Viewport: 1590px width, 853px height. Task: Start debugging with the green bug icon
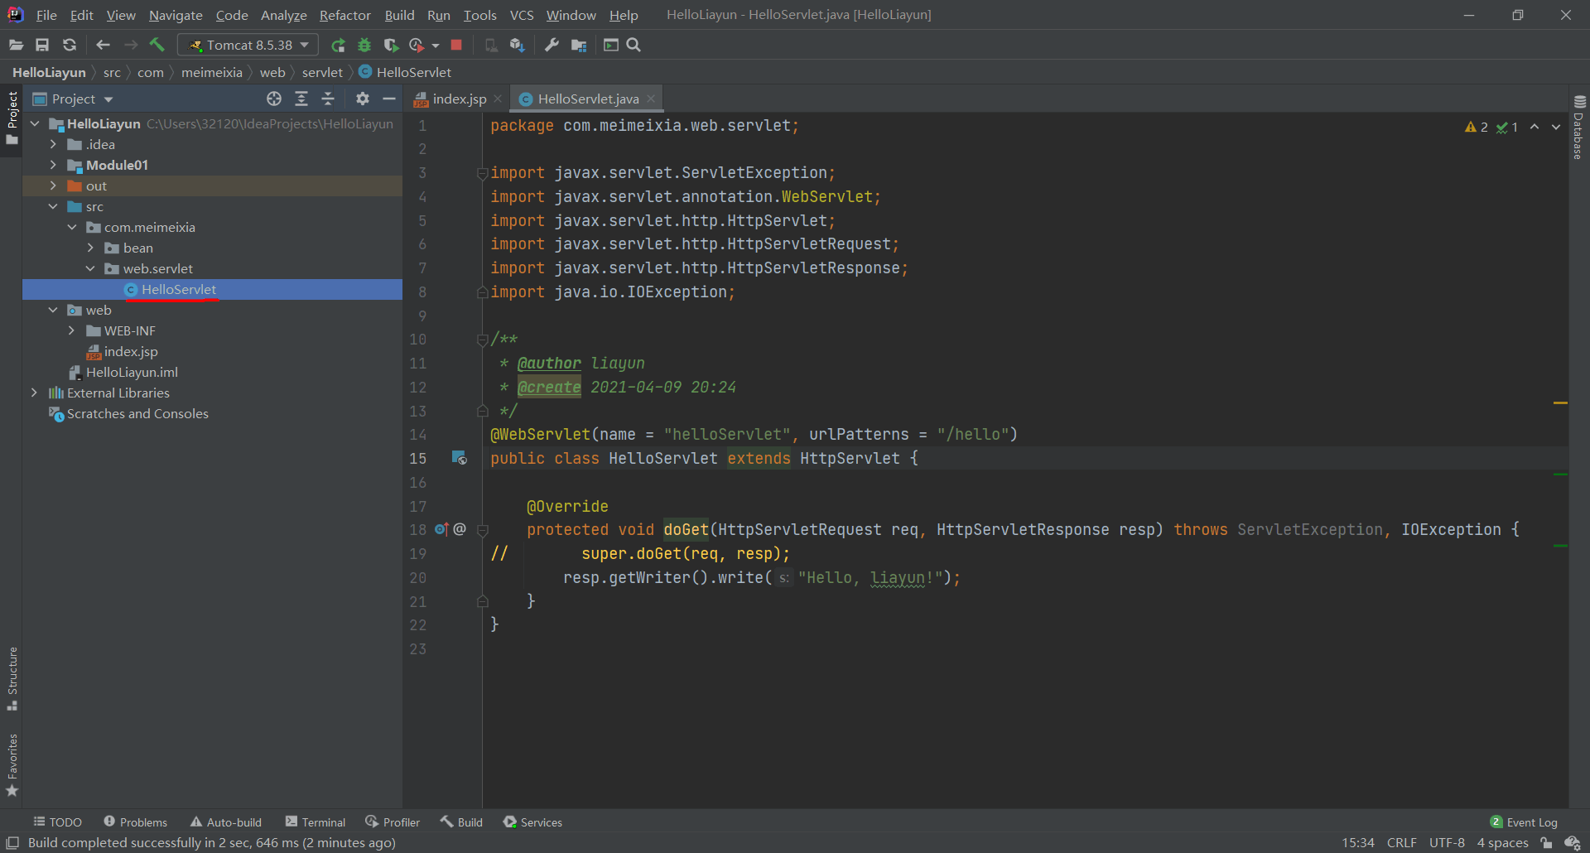point(364,45)
